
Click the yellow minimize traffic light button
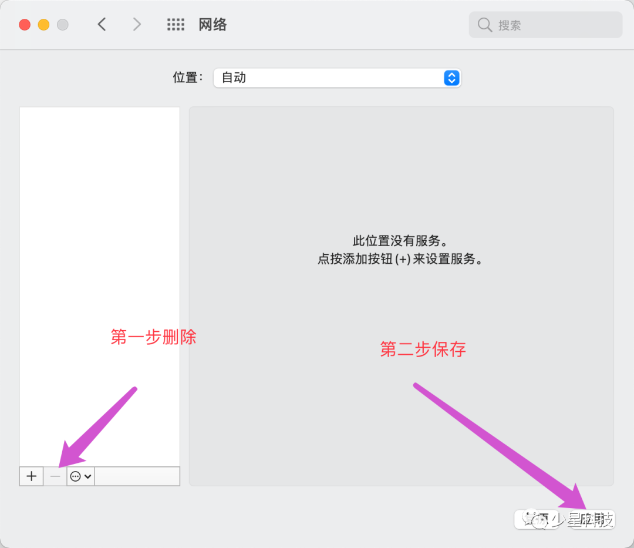(43, 25)
